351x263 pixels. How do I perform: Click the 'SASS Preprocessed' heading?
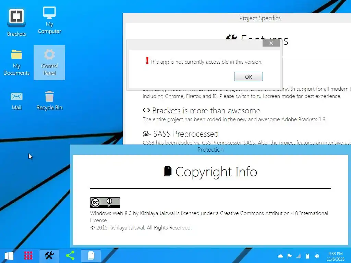[x=186, y=134]
